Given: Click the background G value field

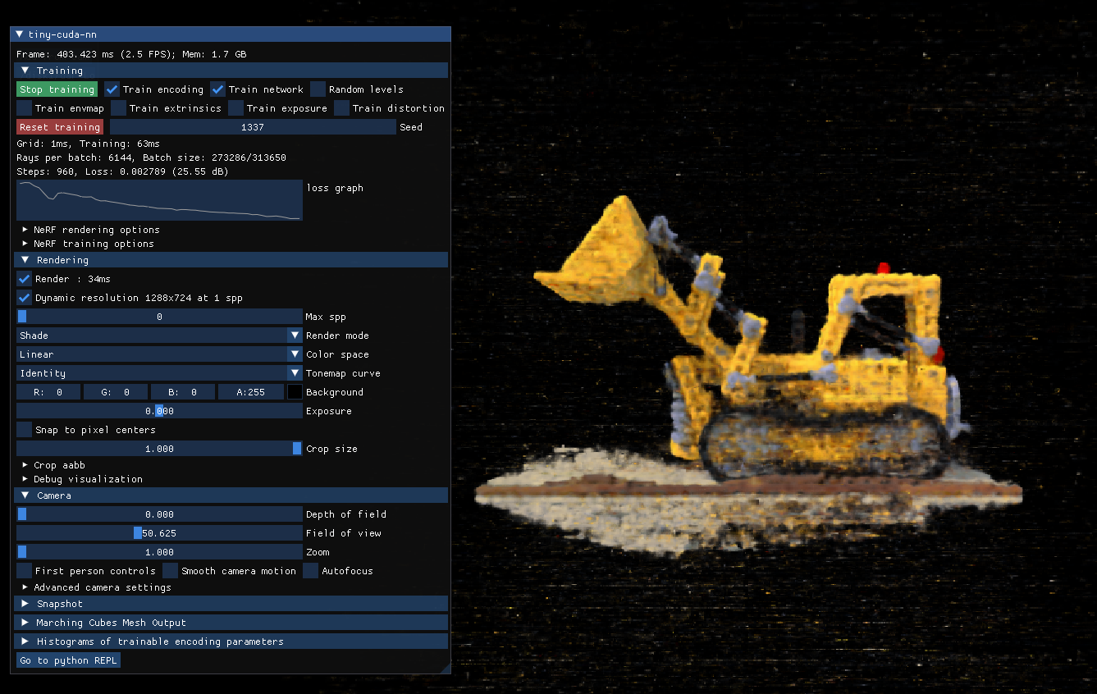Looking at the screenshot, I should (116, 392).
